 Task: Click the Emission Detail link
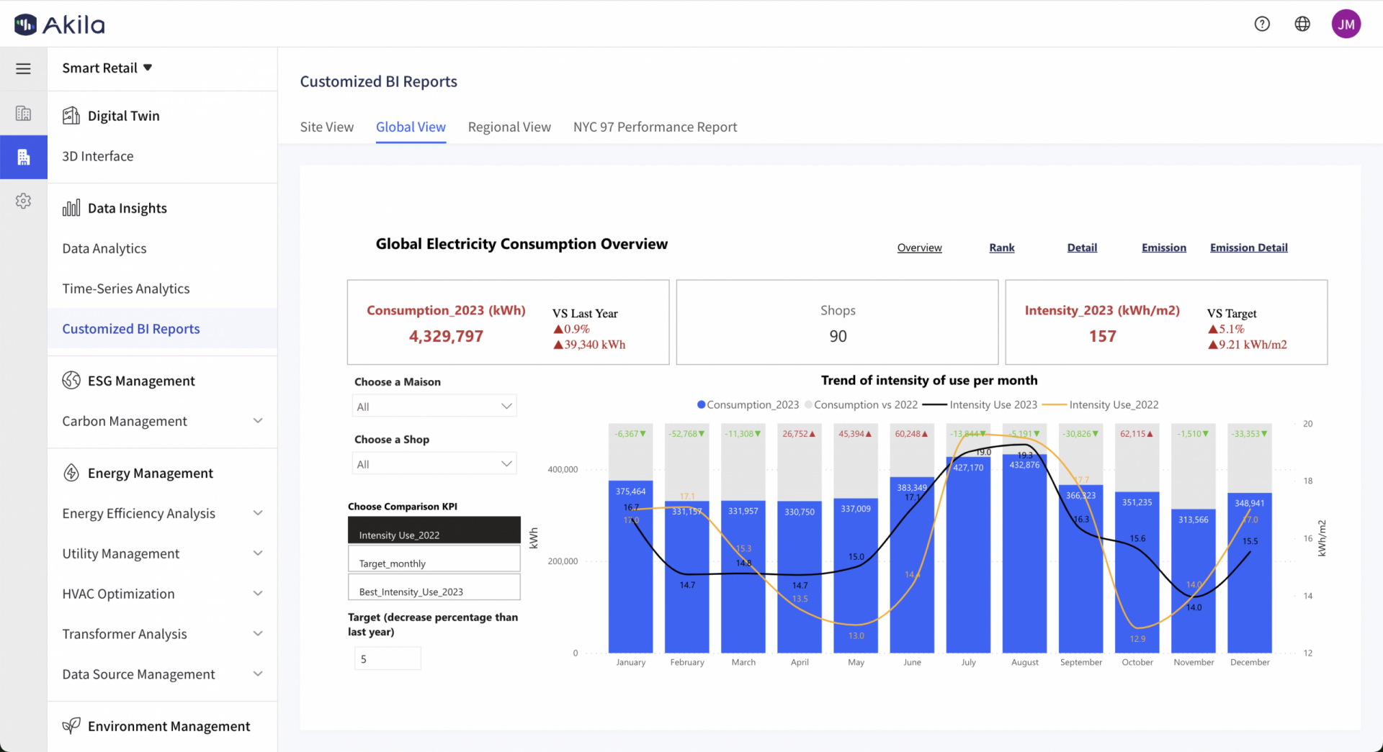(1248, 248)
